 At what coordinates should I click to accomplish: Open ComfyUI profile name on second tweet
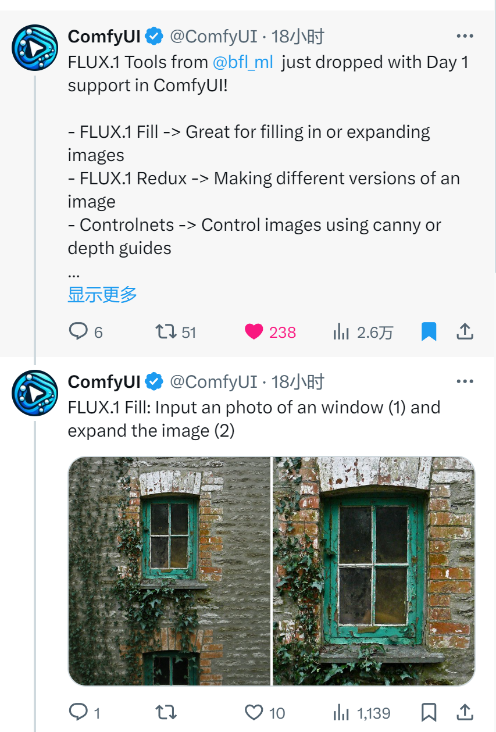[104, 381]
